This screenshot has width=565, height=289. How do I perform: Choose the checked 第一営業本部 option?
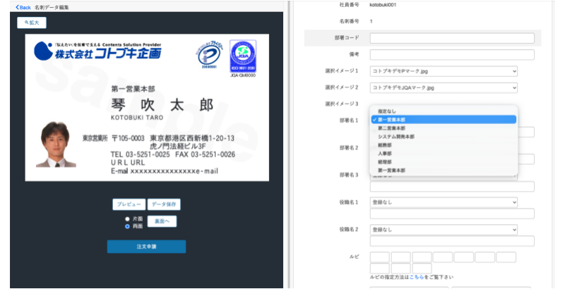point(444,120)
